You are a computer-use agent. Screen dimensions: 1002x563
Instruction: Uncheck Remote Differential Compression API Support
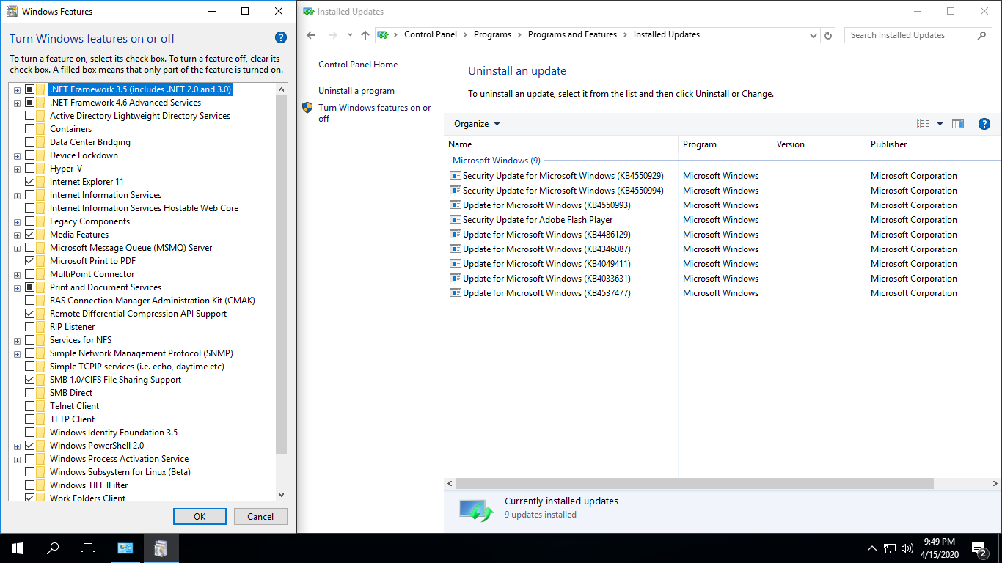pos(29,314)
